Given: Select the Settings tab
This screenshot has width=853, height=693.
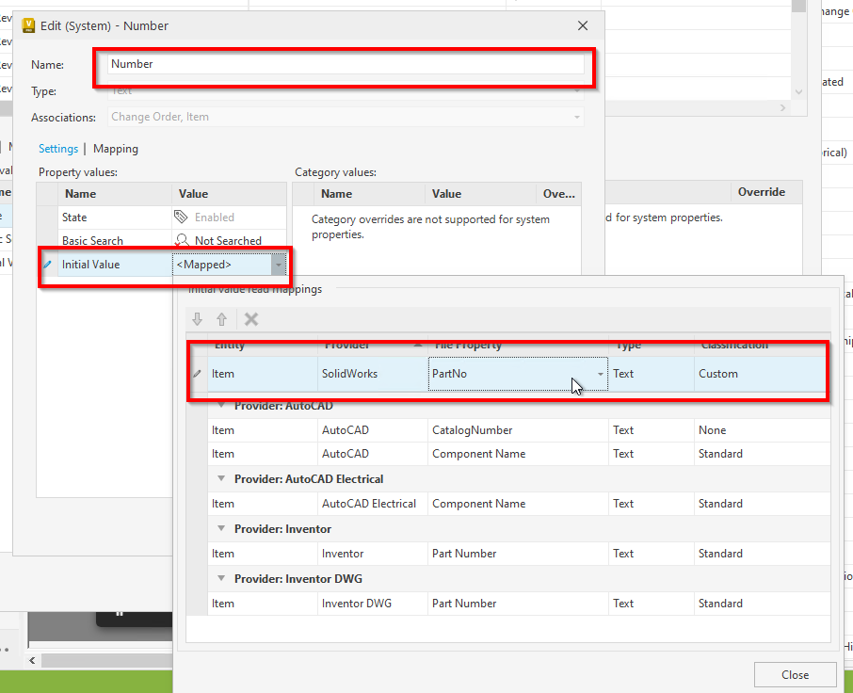Looking at the screenshot, I should point(57,149).
